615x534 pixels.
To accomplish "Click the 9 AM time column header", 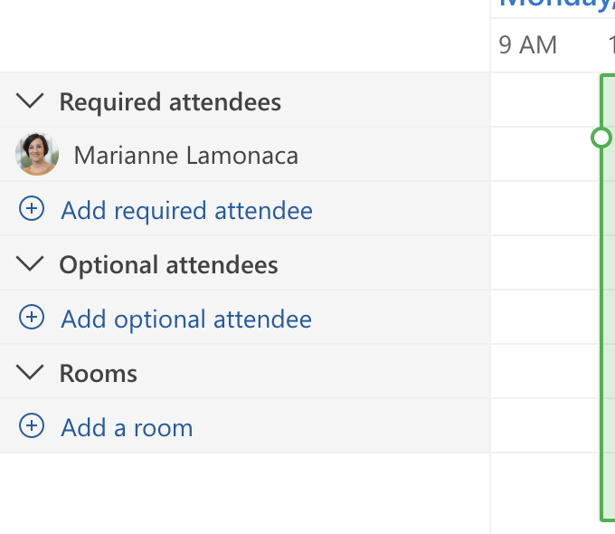I will [528, 45].
